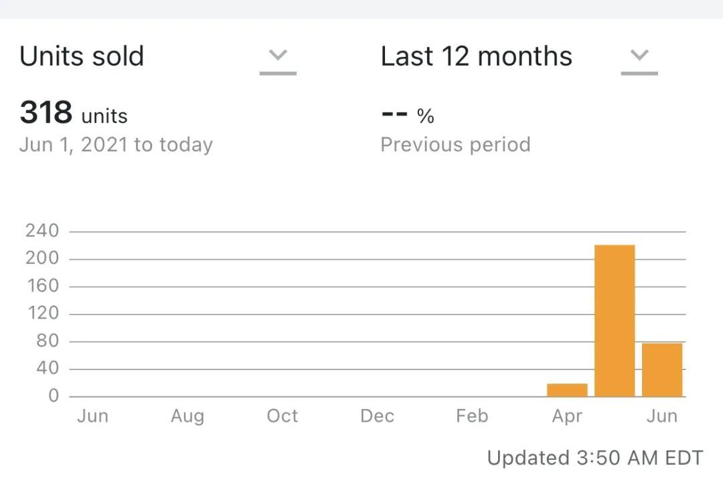Image resolution: width=723 pixels, height=482 pixels.
Task: Click the Dec label on x-axis
Action: [x=377, y=416]
